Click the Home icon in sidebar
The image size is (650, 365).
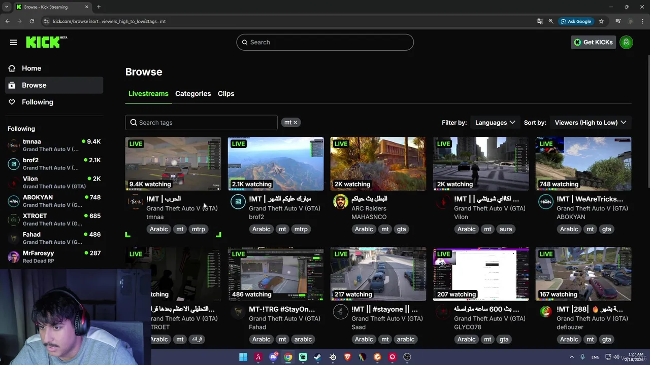(12, 68)
